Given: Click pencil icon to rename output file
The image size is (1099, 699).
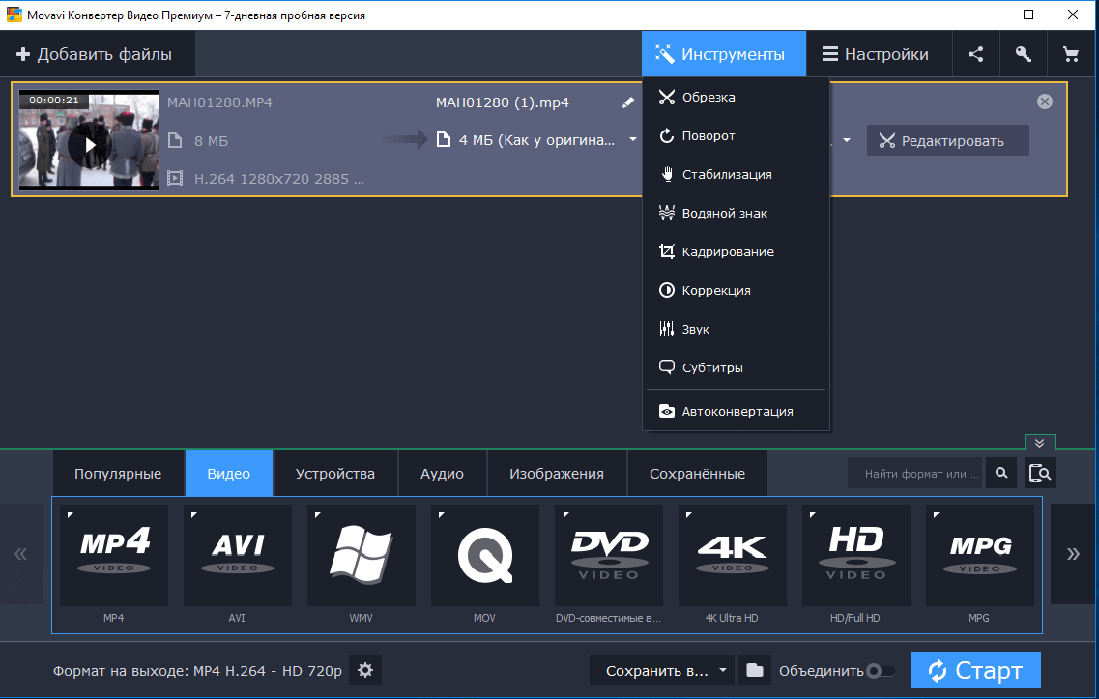Looking at the screenshot, I should tap(628, 102).
